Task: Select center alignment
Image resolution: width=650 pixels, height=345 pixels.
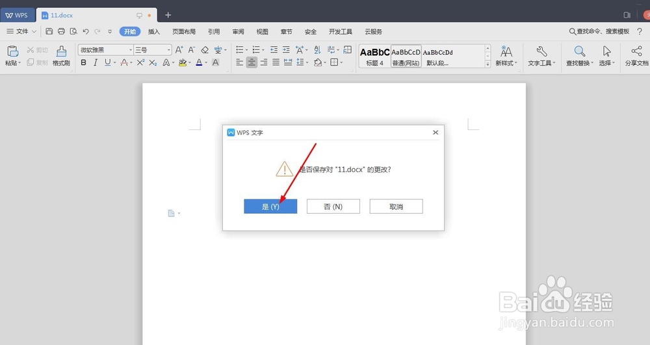Action: [x=252, y=62]
